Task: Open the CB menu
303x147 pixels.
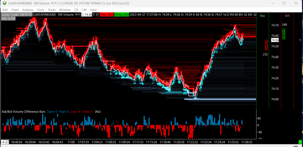Action: [76, 10]
